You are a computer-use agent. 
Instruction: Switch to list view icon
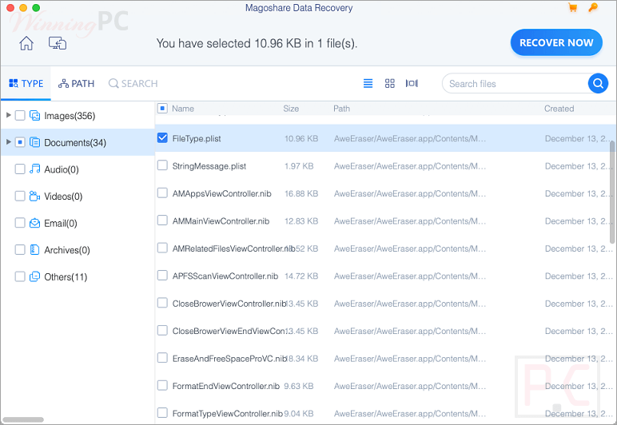tap(368, 83)
